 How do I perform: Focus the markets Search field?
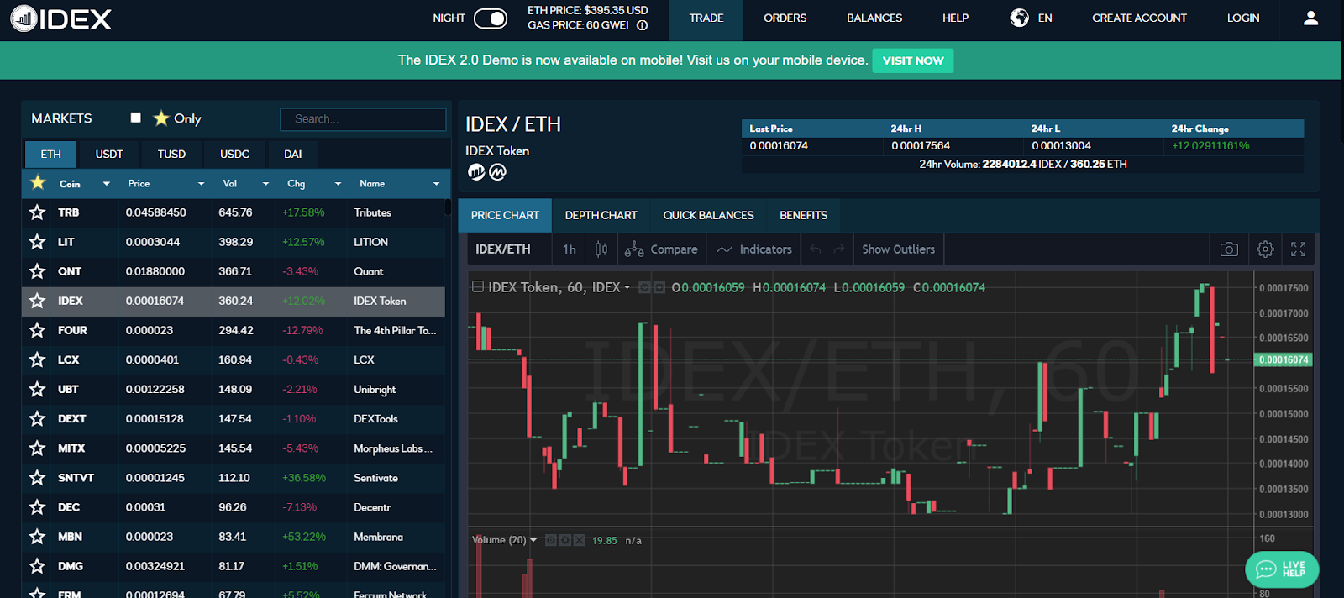[363, 119]
